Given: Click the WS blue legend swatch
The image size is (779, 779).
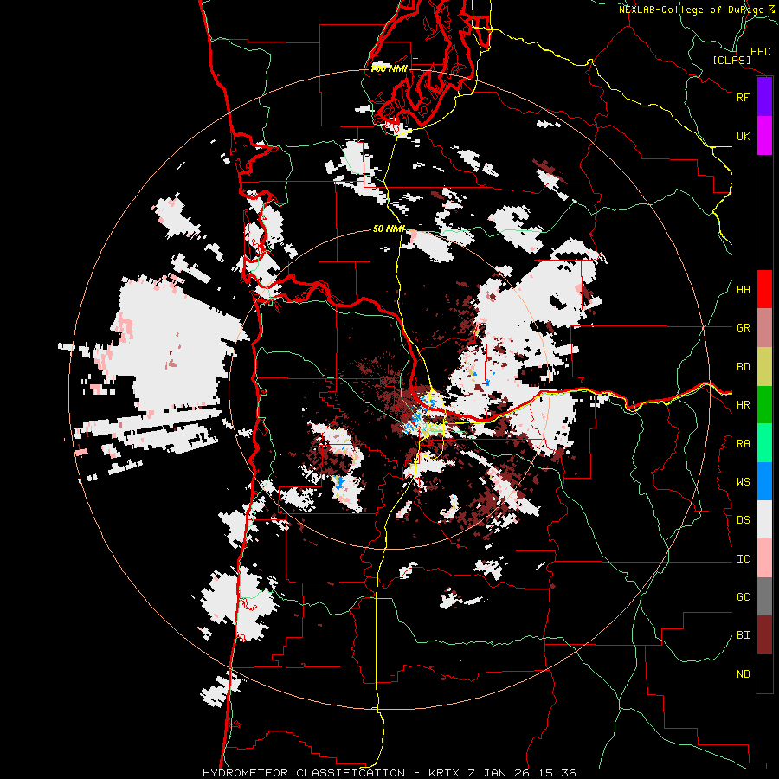Looking at the screenshot, I should click(764, 481).
